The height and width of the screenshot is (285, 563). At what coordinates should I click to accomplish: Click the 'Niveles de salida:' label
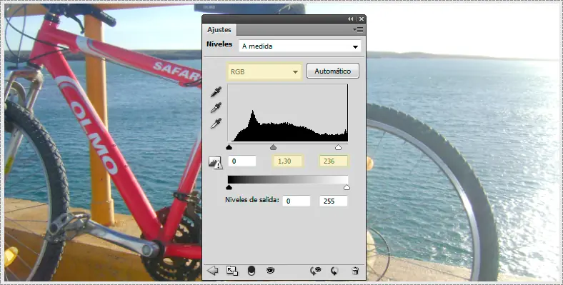pos(252,200)
